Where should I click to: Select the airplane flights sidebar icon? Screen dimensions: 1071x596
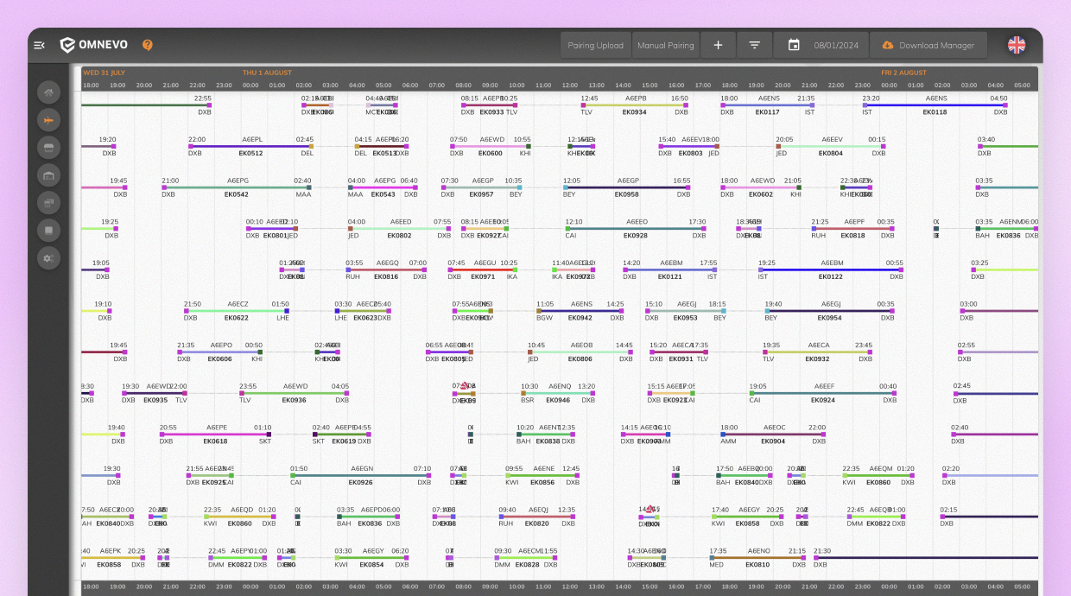point(48,120)
